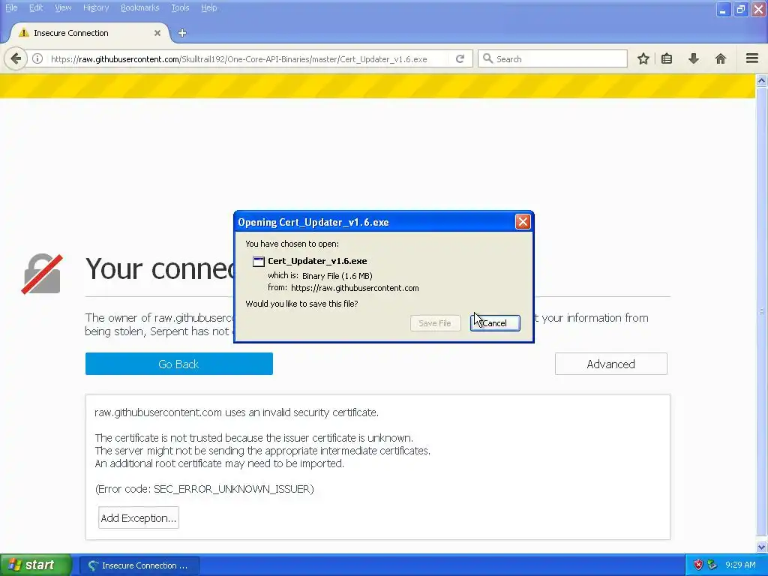This screenshot has width=768, height=576.
Task: Click the search magnifier icon
Action: point(487,58)
